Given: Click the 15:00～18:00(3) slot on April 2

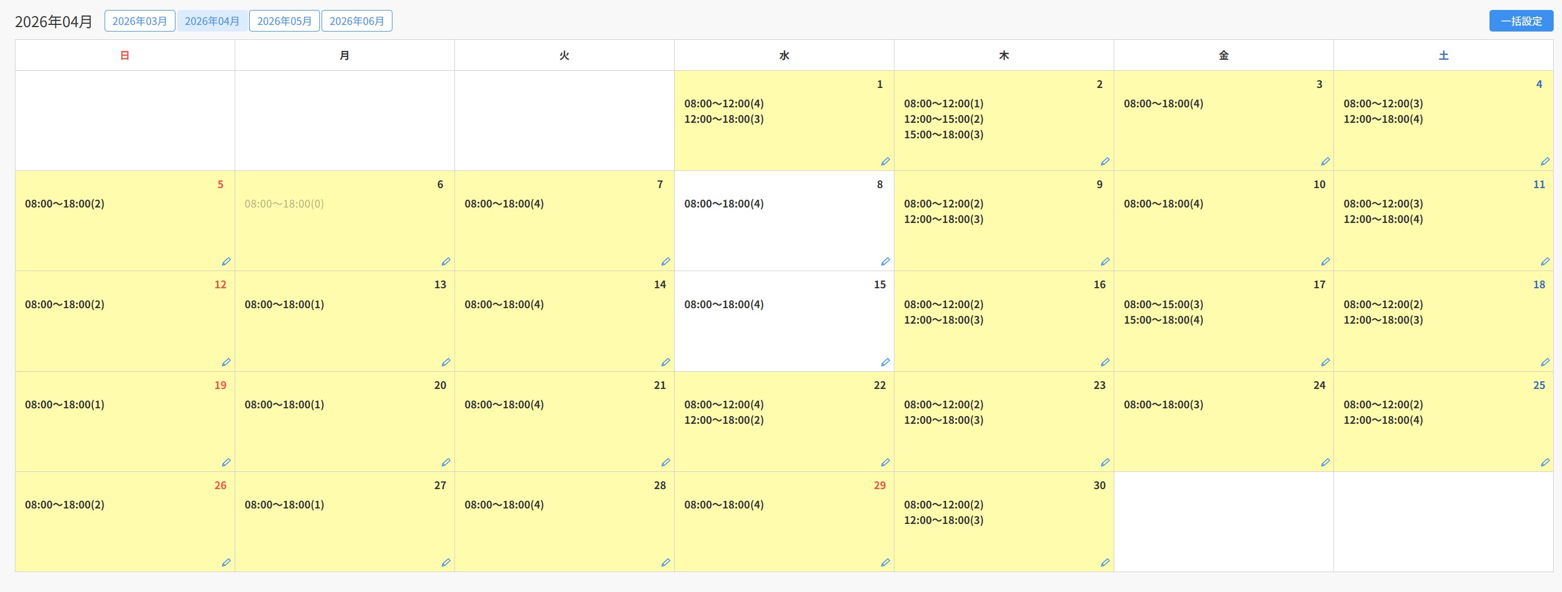Looking at the screenshot, I should point(943,134).
